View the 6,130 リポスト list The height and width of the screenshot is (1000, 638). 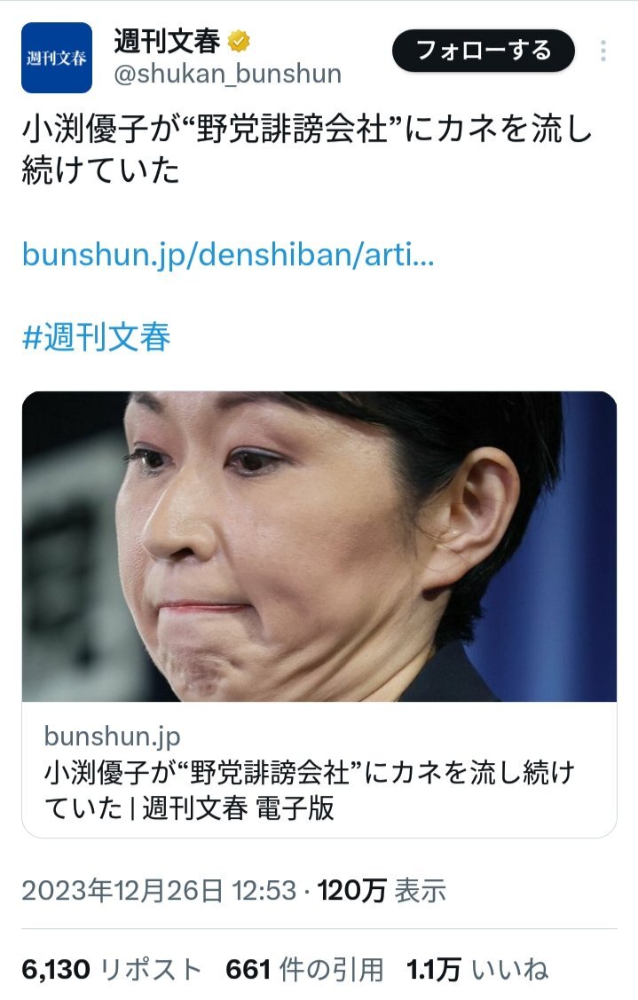click(112, 970)
